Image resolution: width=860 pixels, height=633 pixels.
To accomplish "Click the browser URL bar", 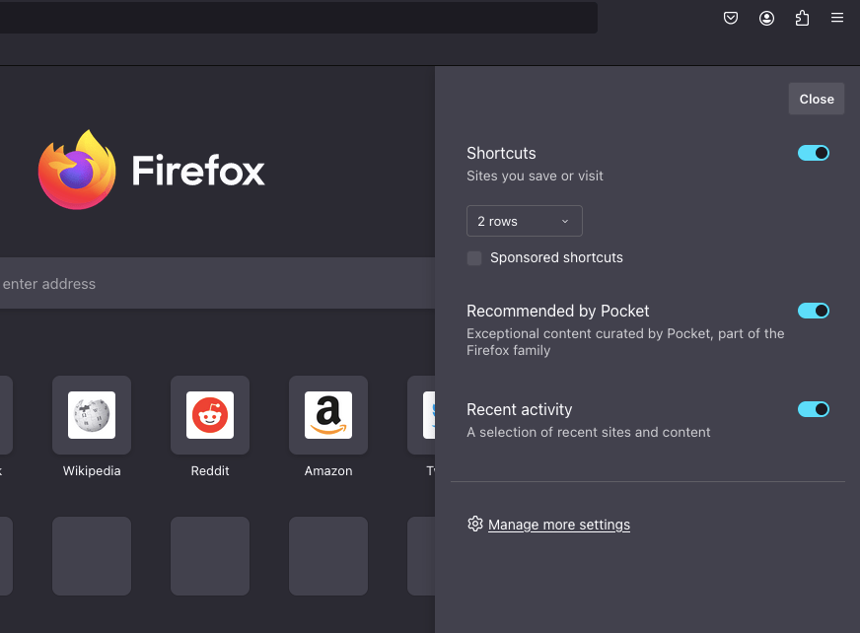I will [299, 18].
